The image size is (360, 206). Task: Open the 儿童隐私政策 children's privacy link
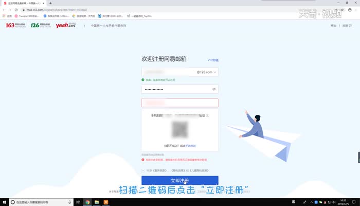point(199,170)
